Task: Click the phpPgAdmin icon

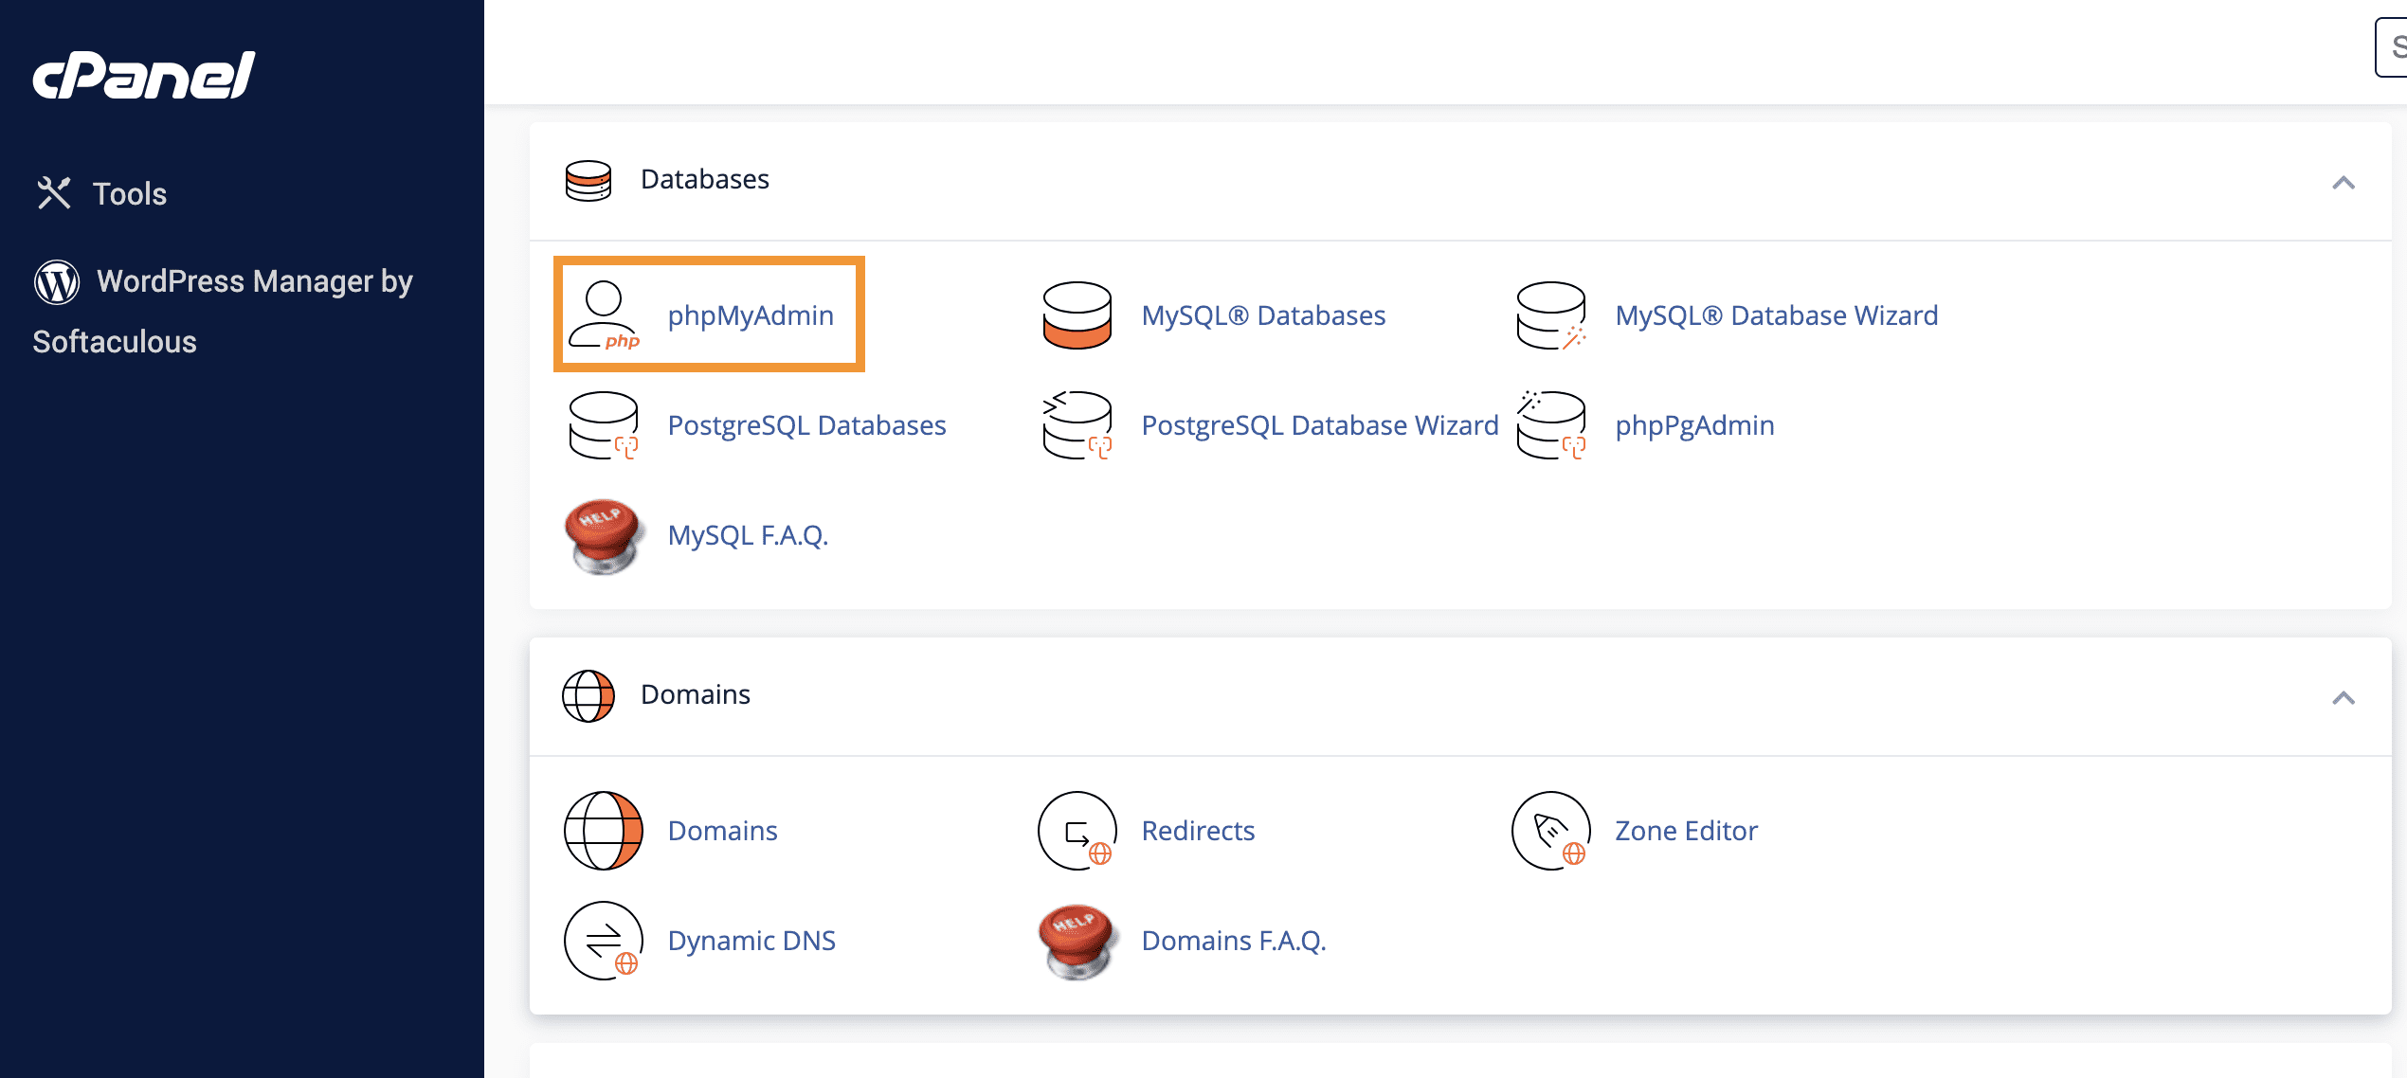Action: [1550, 425]
